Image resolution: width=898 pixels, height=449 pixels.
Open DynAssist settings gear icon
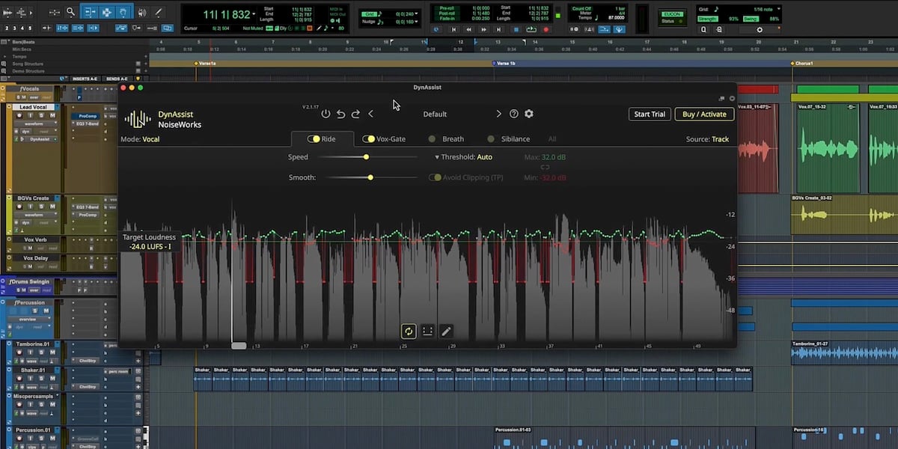[529, 114]
